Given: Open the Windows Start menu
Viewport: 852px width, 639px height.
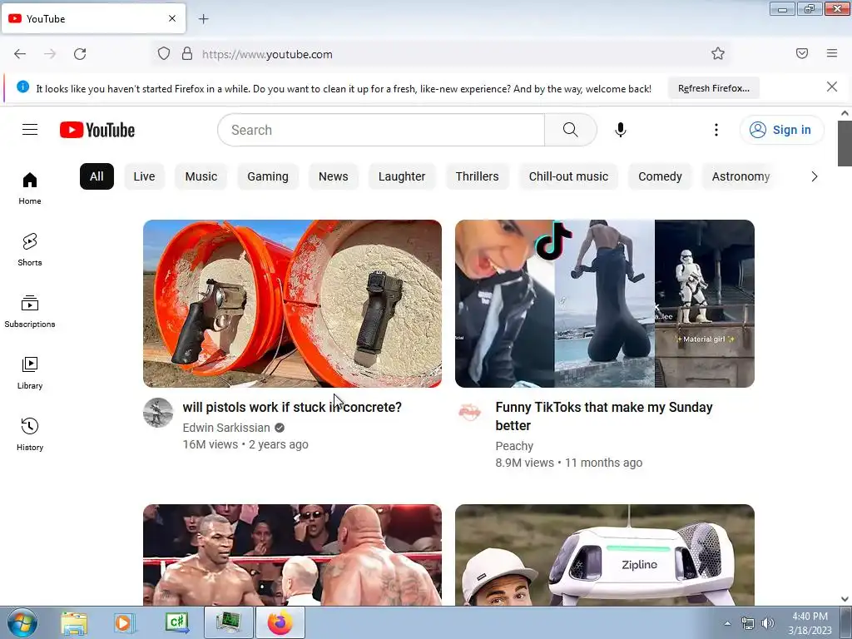Looking at the screenshot, I should 22,622.
